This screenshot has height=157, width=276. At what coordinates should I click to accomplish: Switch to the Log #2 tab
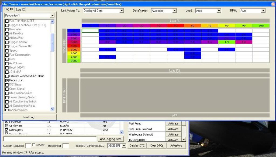pyautogui.click(x=20, y=9)
